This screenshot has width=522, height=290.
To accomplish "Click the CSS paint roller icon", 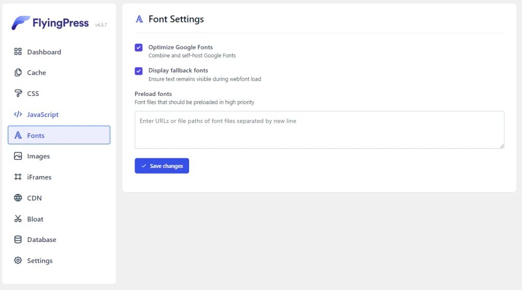I will pyautogui.click(x=18, y=93).
